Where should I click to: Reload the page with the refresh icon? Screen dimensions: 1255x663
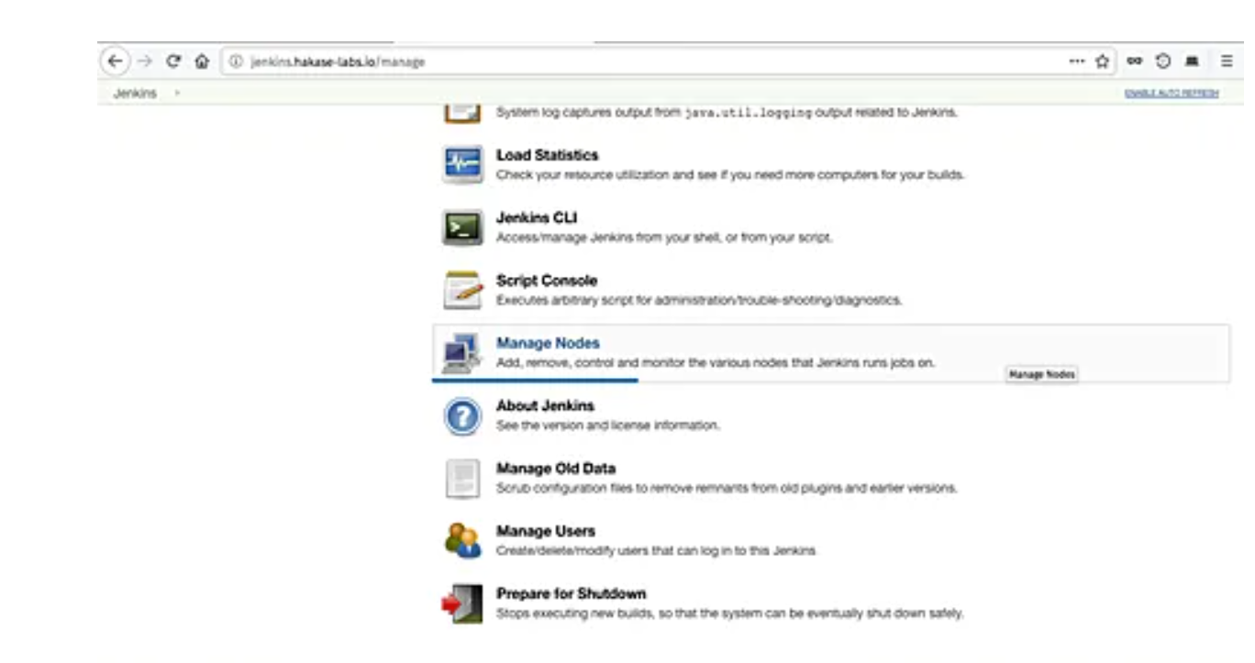click(173, 61)
